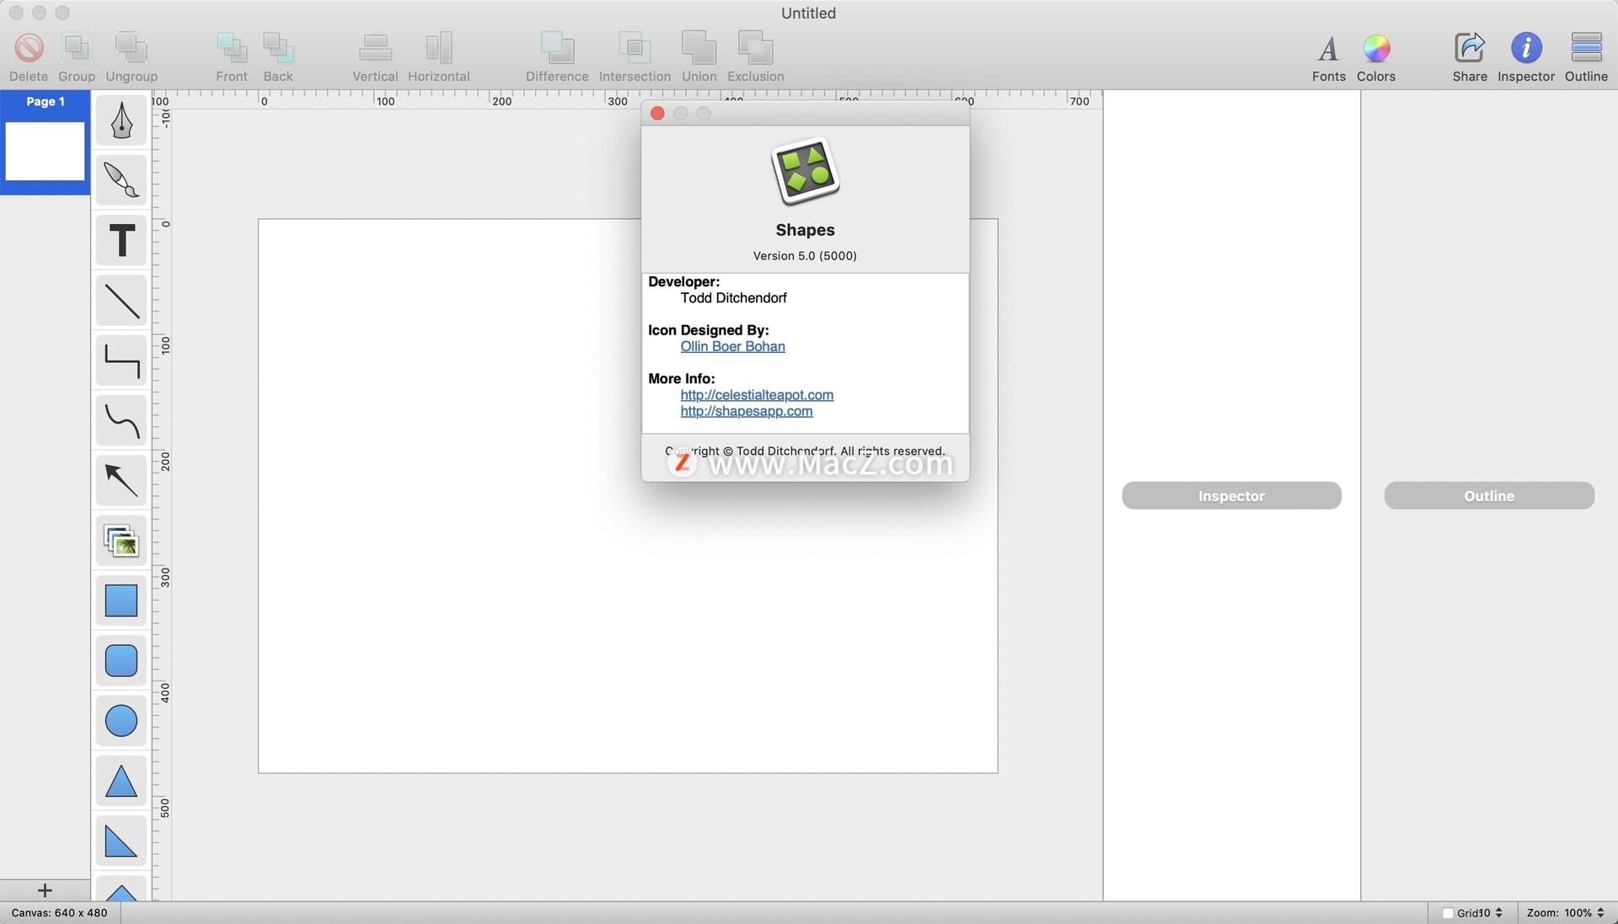Send object to Back
Viewport: 1618px width, 924px height.
(278, 48)
